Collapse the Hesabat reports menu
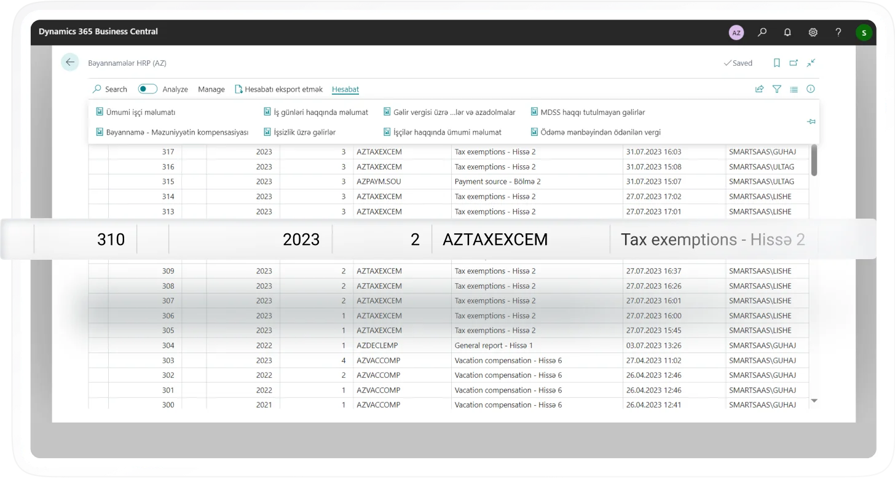Viewport: 895px width, 479px height. tap(345, 89)
